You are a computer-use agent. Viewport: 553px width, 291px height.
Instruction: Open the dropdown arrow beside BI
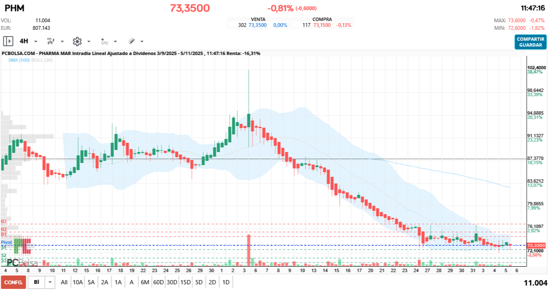51,282
